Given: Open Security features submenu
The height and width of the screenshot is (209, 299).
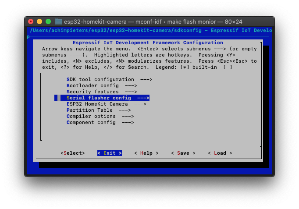Looking at the screenshot, I should pyautogui.click(x=102, y=92).
